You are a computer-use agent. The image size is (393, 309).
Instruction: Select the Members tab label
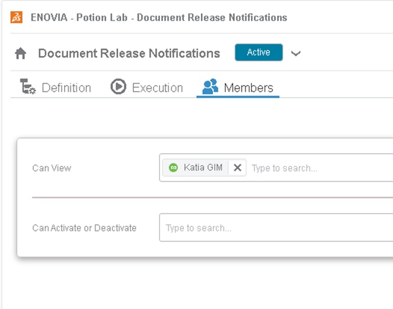(x=248, y=88)
